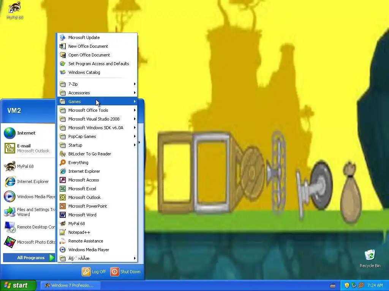This screenshot has height=291, width=389.
Task: Expand the Accessories submenu arrow
Action: tap(135, 93)
